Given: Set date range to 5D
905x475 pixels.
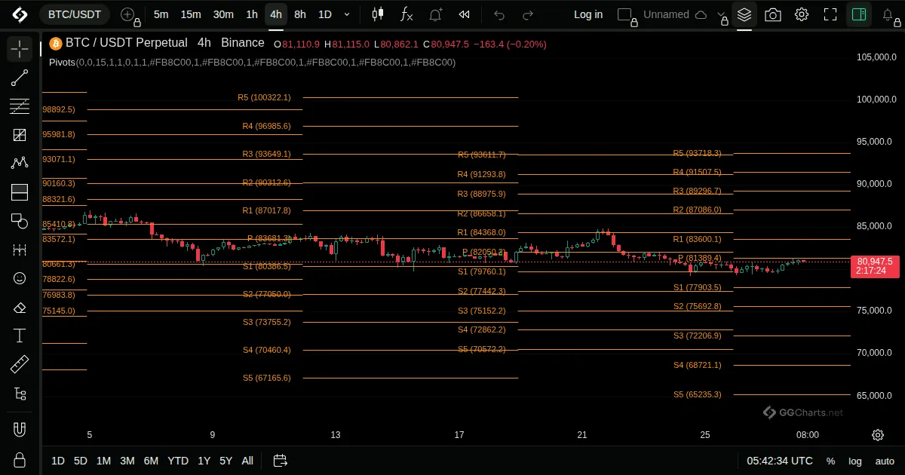Looking at the screenshot, I should click(81, 461).
